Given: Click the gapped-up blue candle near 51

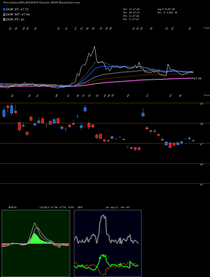Looking at the screenshot, I should point(143,114).
